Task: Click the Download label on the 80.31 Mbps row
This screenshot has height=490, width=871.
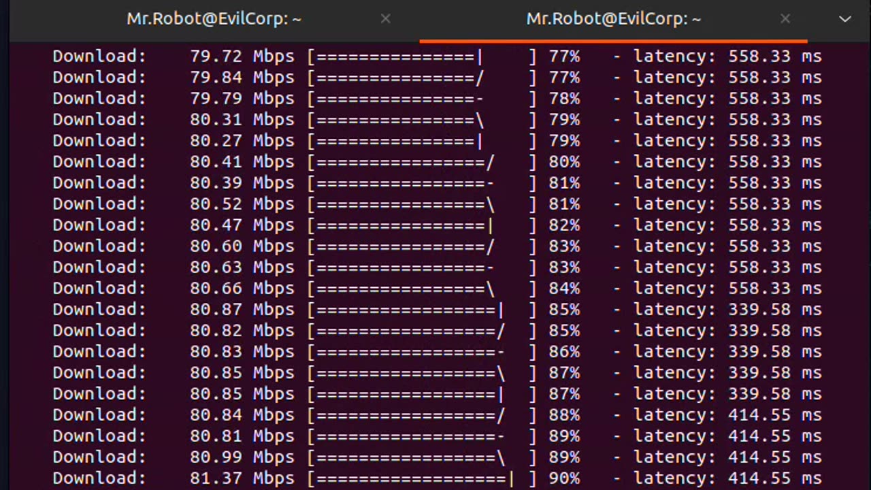Action: [99, 120]
